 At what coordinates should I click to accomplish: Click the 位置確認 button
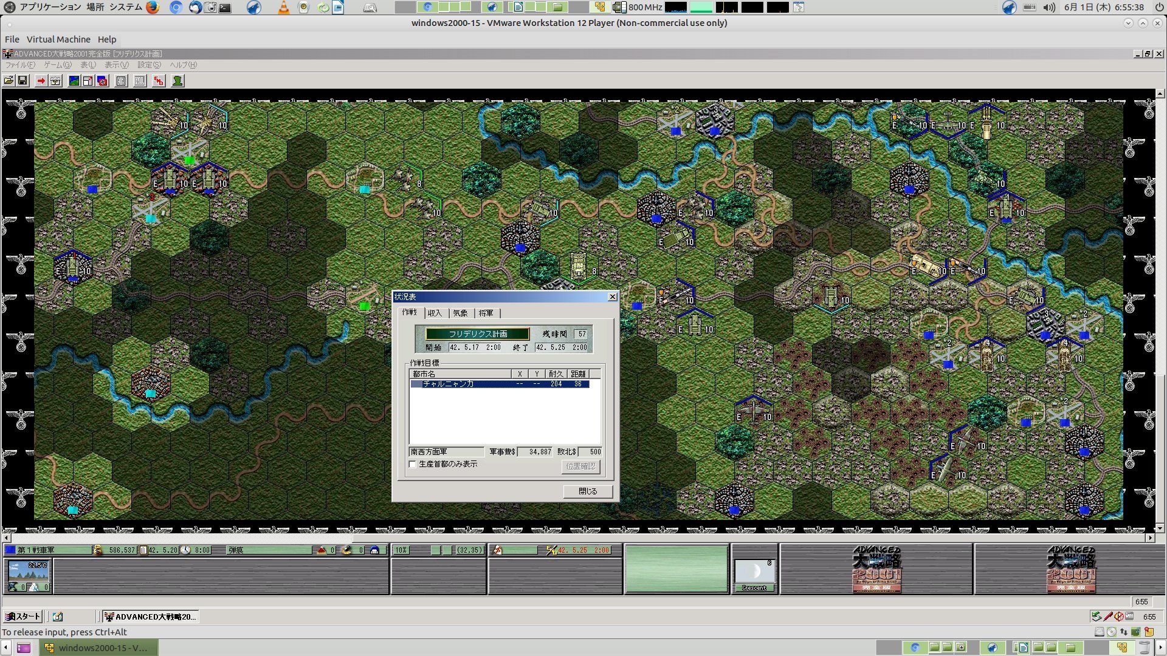point(581,466)
